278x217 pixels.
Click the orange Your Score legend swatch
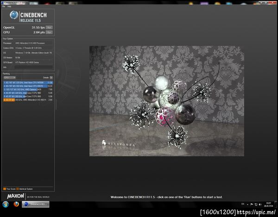point(5,189)
